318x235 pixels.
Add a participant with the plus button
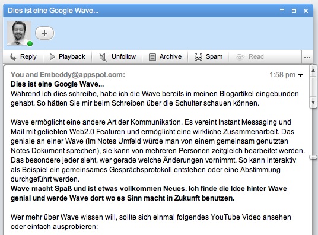pos(44,33)
